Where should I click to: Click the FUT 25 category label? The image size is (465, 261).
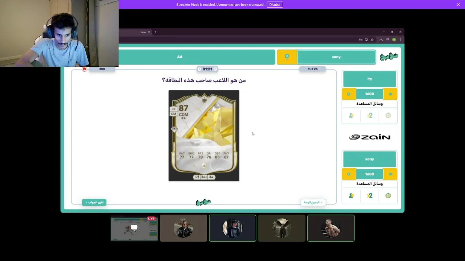(x=312, y=69)
